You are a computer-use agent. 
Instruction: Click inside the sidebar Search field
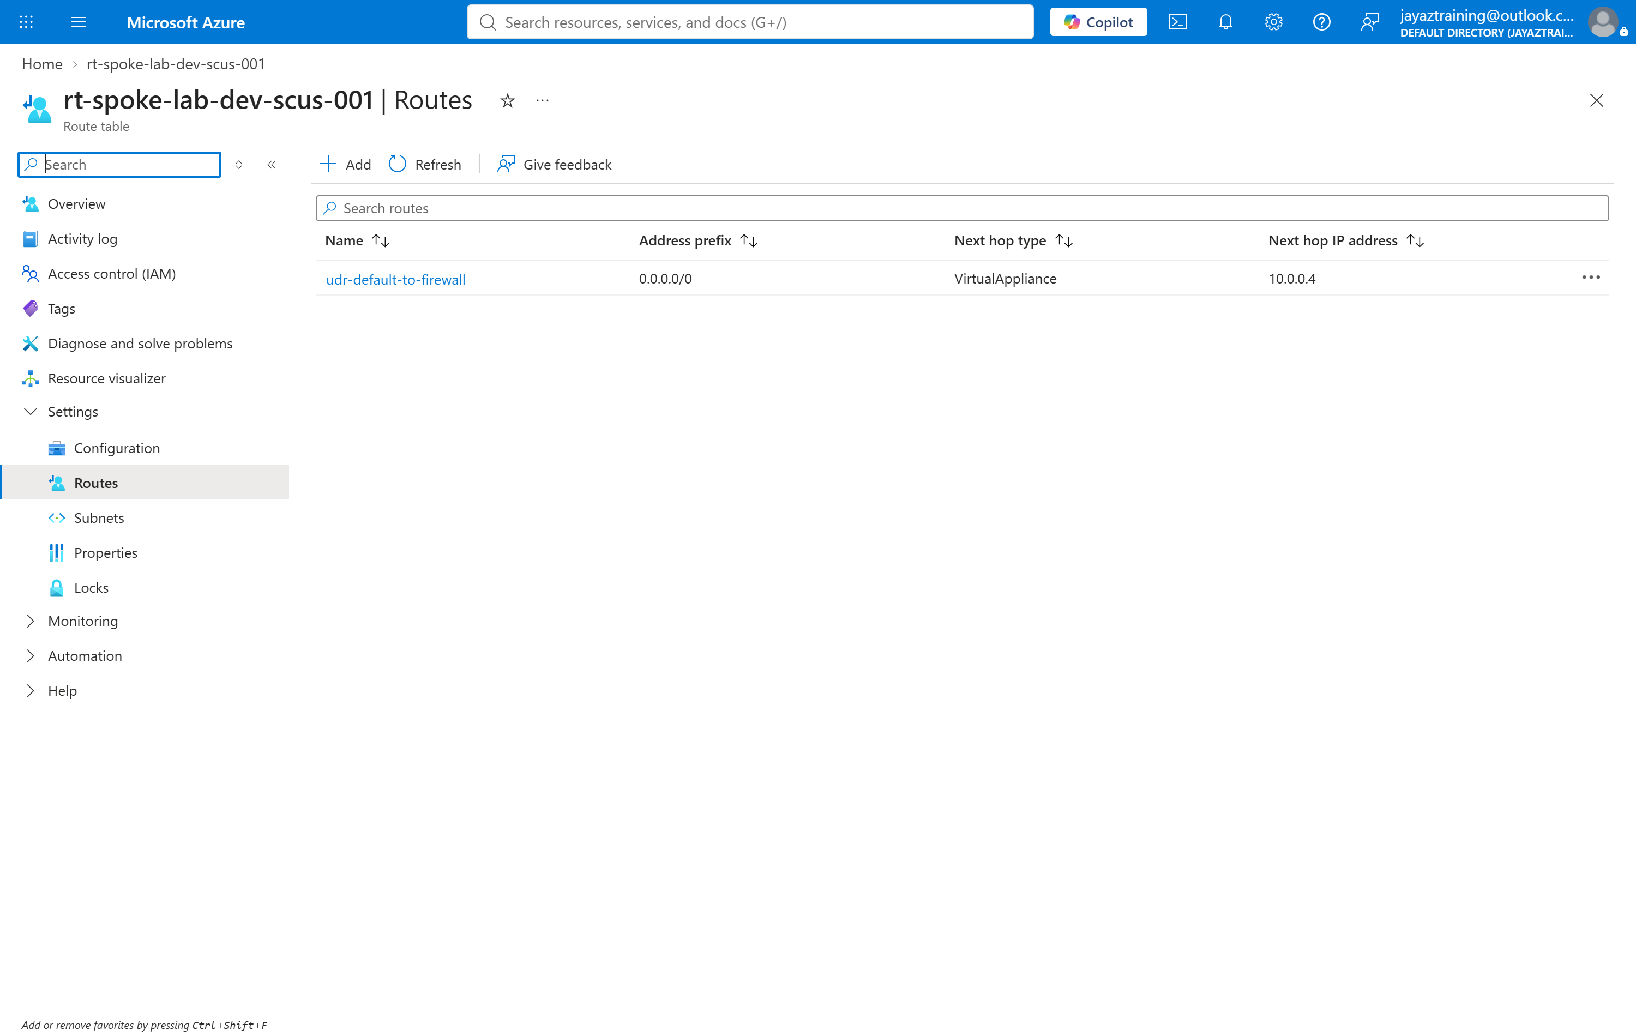point(119,165)
